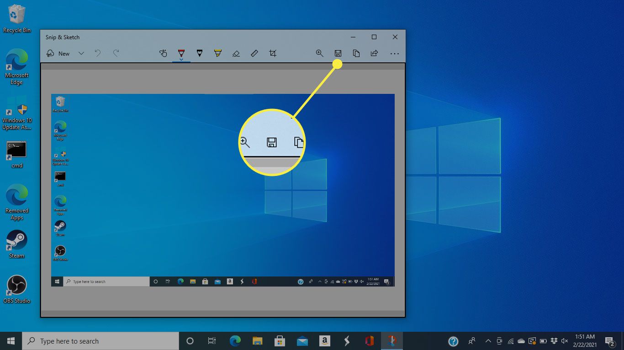Viewport: 624px width, 350px height.
Task: Expand pen options under the Ballpoint pen
Action: click(181, 60)
